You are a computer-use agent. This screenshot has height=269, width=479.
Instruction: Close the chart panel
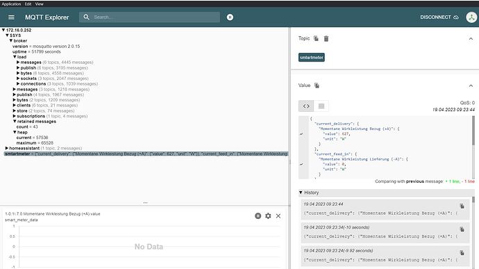(278, 215)
